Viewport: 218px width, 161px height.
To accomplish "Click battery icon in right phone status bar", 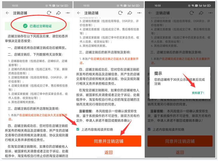I will [x=209, y=6].
